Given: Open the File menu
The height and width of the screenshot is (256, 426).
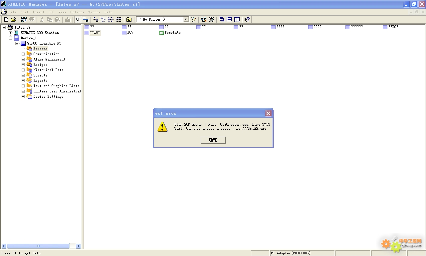Looking at the screenshot, I should coord(12,12).
